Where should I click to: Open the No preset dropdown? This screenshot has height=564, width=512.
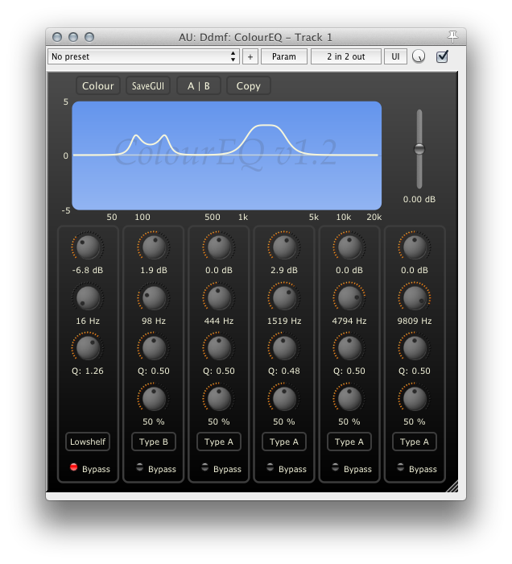[x=143, y=56]
